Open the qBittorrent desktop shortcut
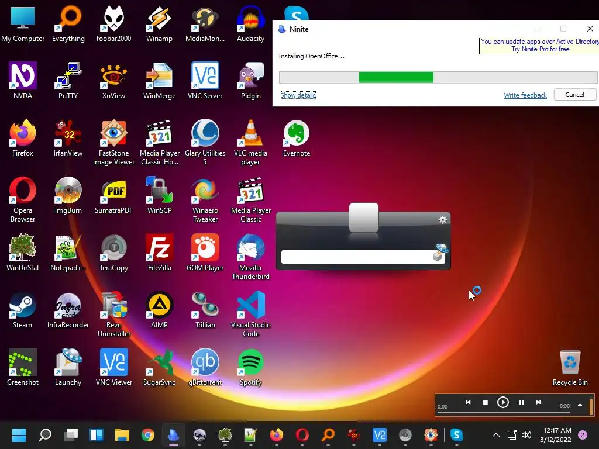599x449 pixels. click(205, 367)
